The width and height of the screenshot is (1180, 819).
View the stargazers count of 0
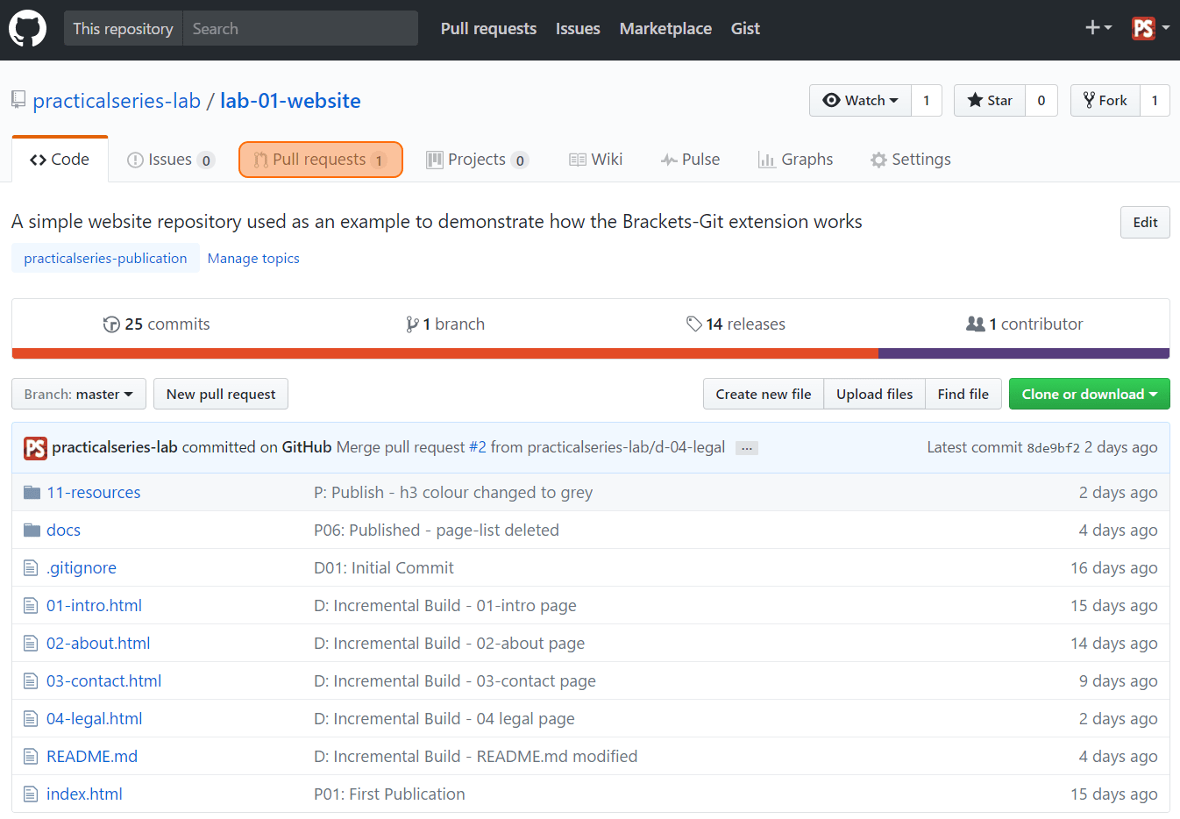1041,101
